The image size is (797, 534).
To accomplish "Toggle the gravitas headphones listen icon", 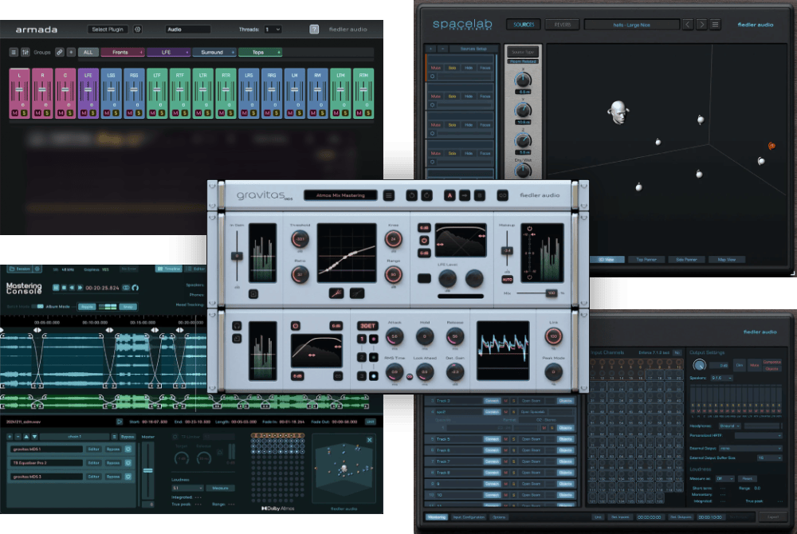I will click(237, 326).
